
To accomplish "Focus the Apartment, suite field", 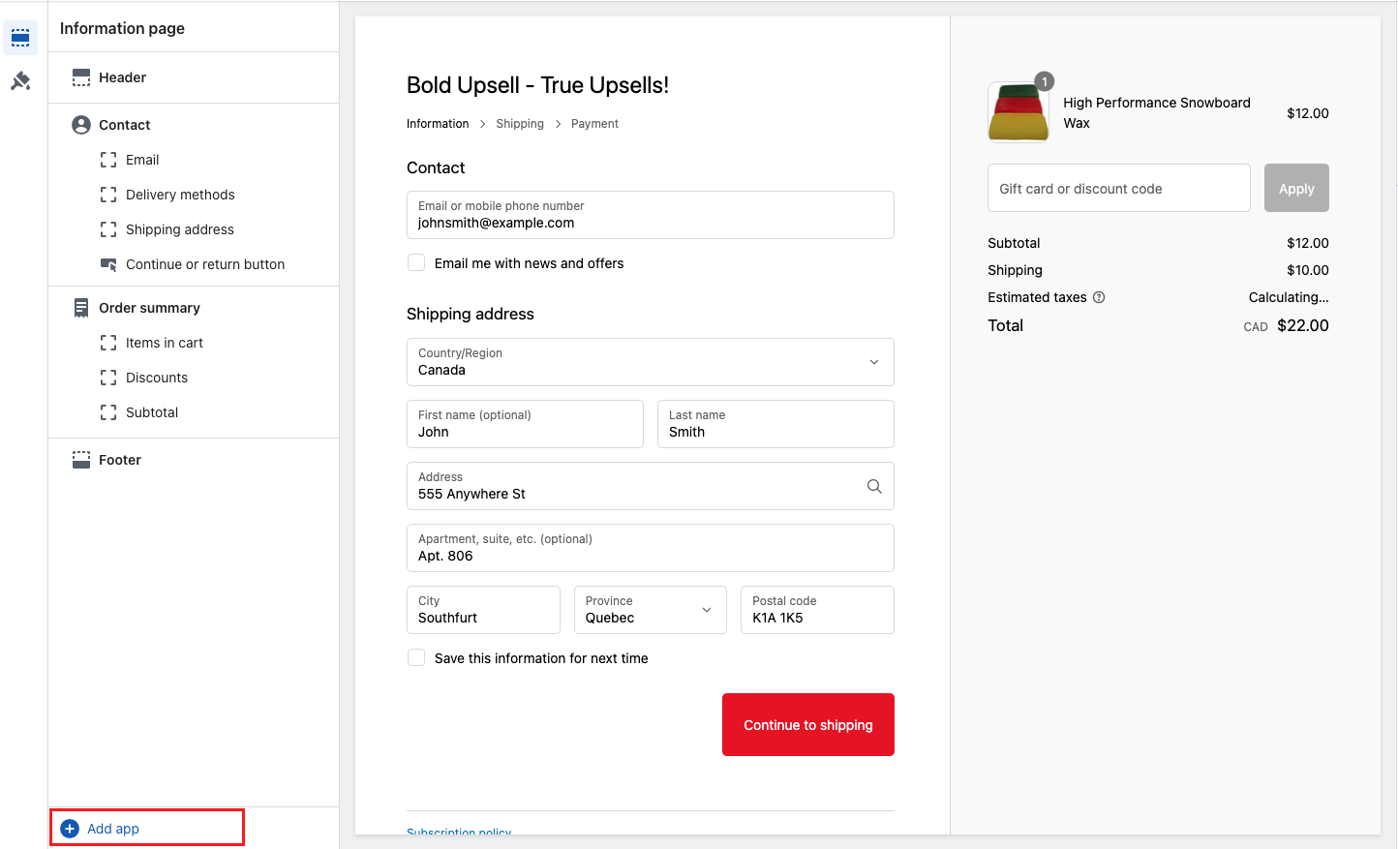I will tap(651, 548).
